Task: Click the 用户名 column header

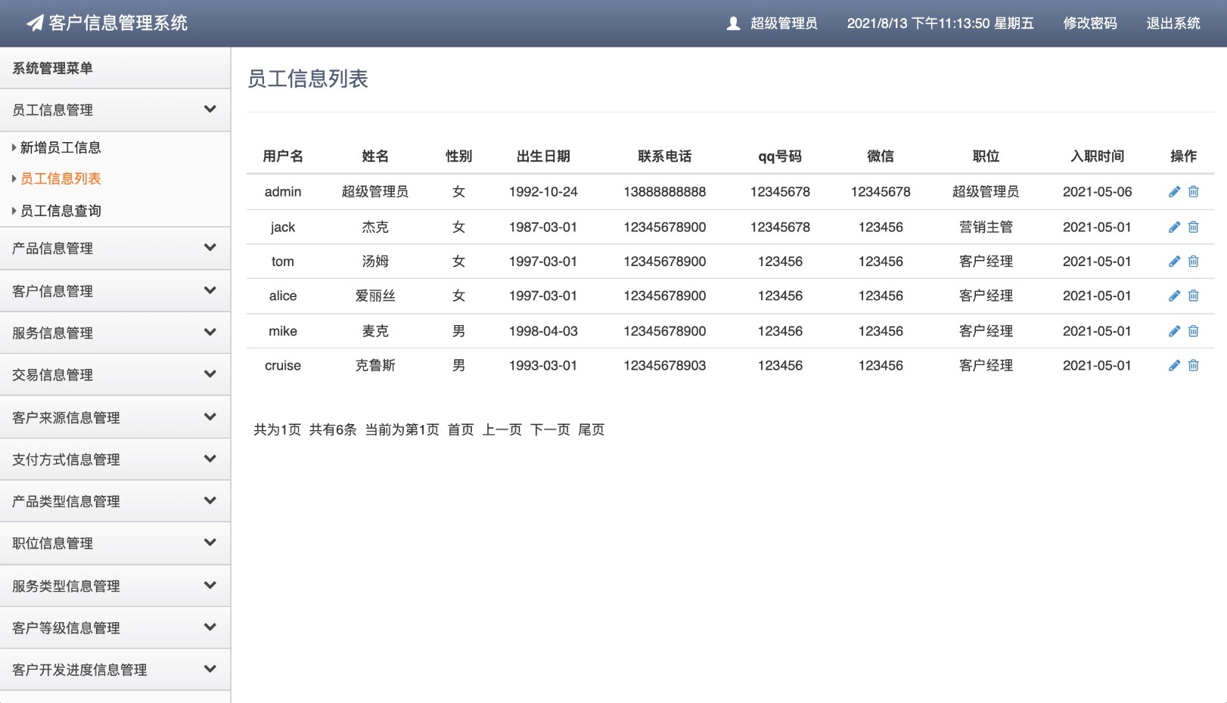Action: coord(283,156)
